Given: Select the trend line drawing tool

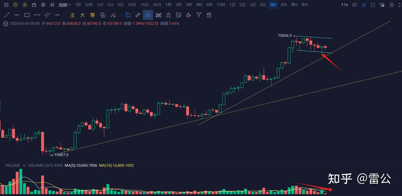Looking at the screenshot, I should [6, 15].
